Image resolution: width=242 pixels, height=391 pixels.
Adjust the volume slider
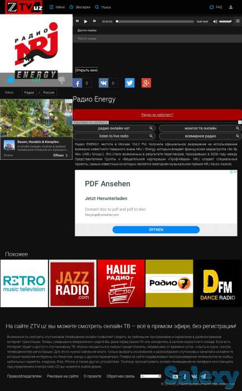[226, 21]
